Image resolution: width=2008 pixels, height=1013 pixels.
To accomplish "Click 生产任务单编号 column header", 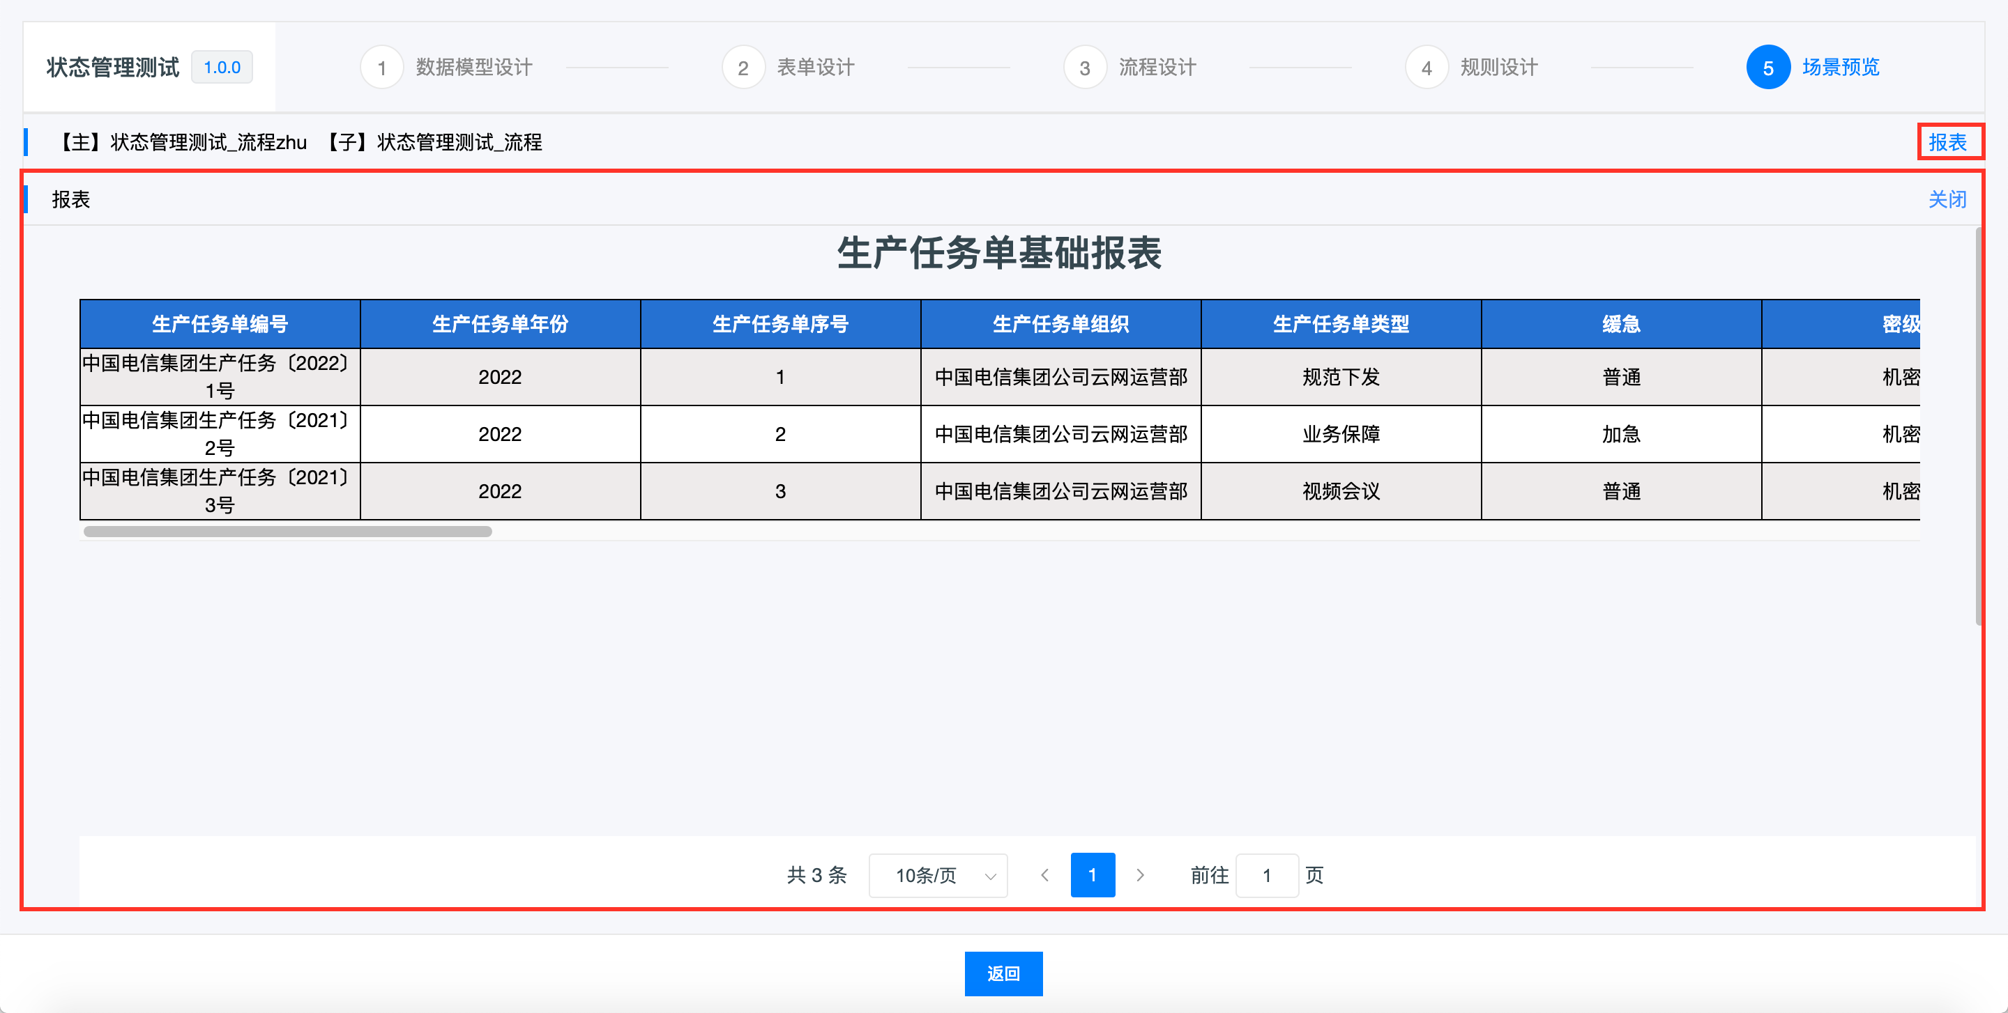I will [x=220, y=324].
